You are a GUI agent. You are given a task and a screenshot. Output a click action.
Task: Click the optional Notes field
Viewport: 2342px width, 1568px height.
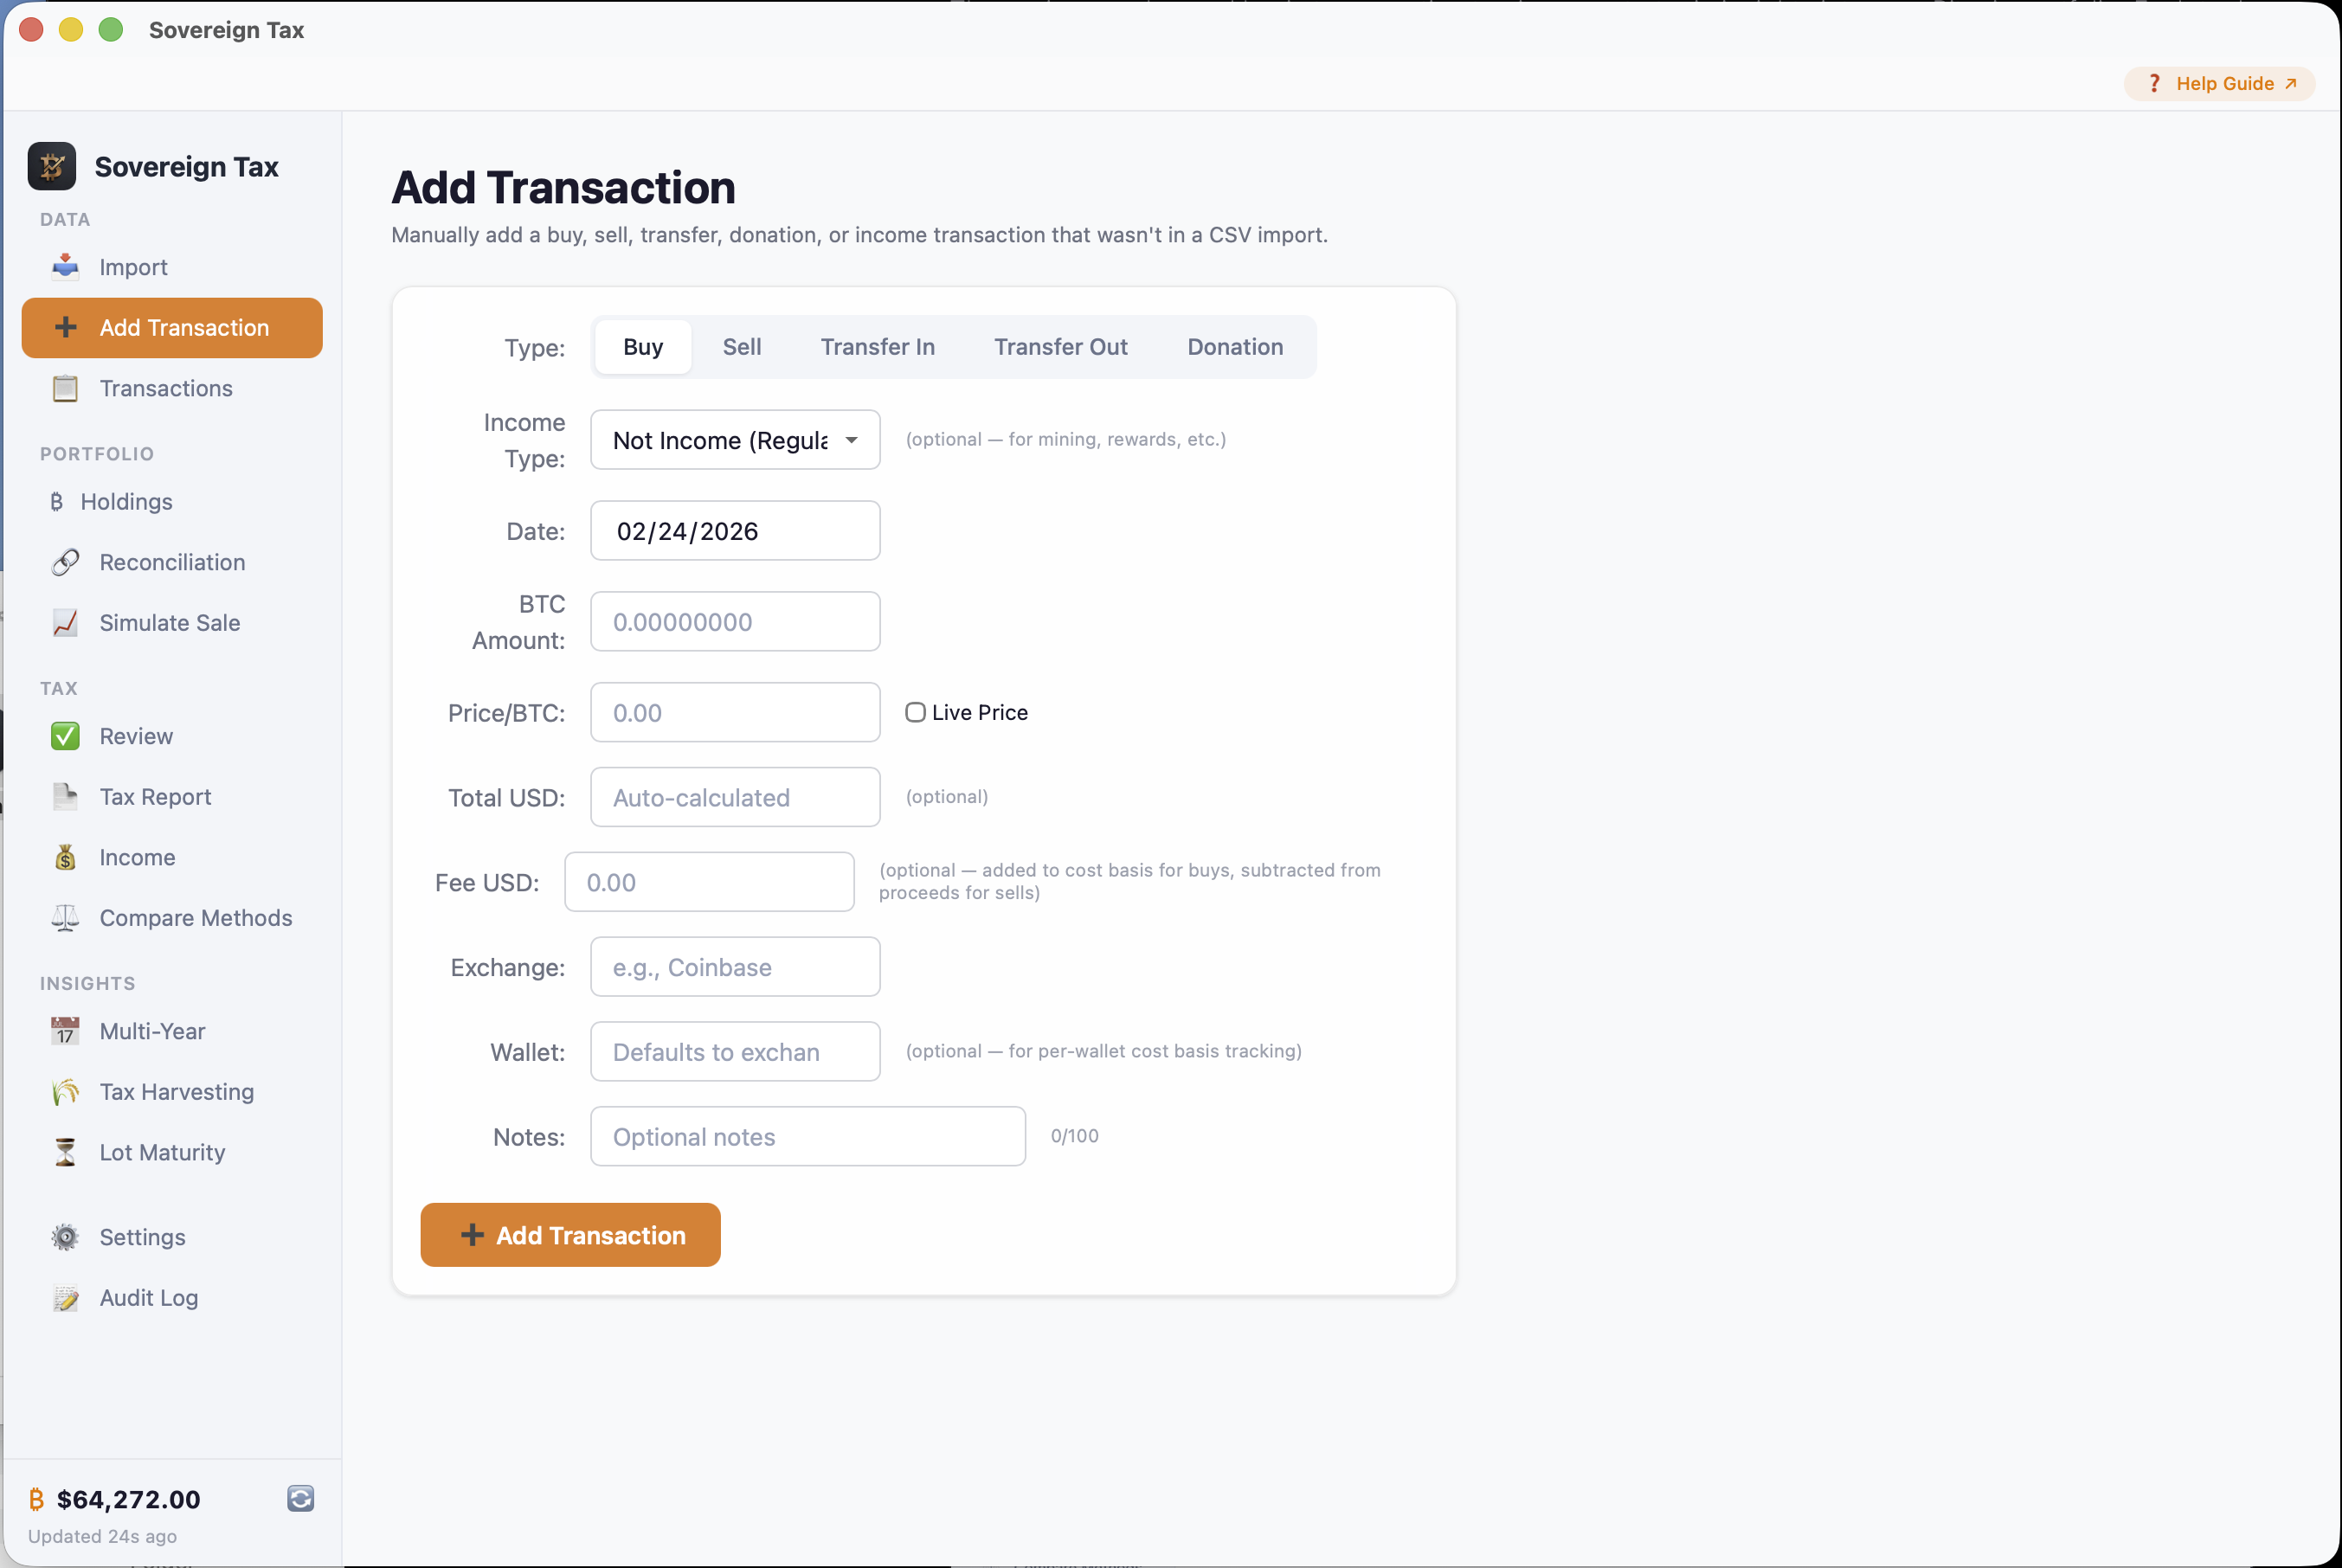point(807,1136)
